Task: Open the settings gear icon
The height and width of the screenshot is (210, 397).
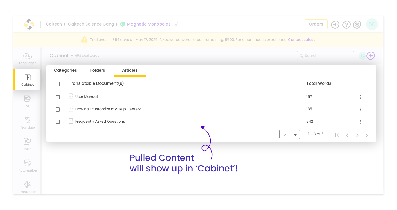Action: (357, 24)
